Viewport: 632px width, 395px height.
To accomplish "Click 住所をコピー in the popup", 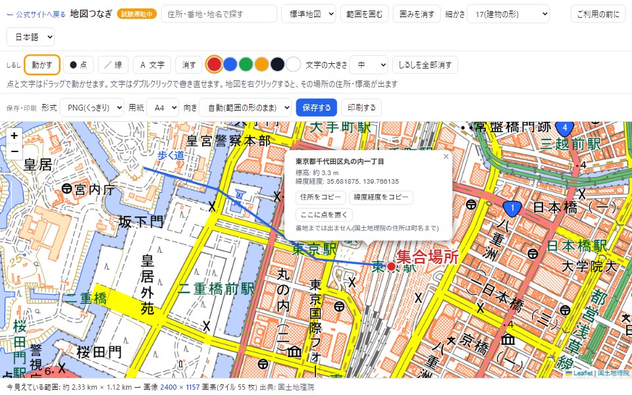I will point(321,197).
